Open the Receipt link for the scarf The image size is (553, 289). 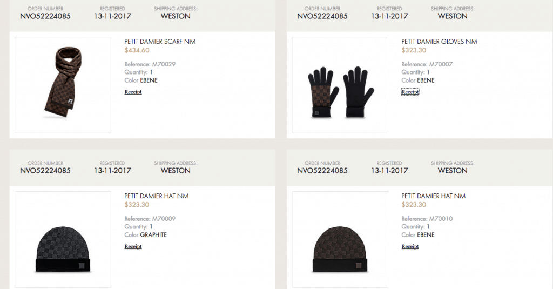click(133, 92)
